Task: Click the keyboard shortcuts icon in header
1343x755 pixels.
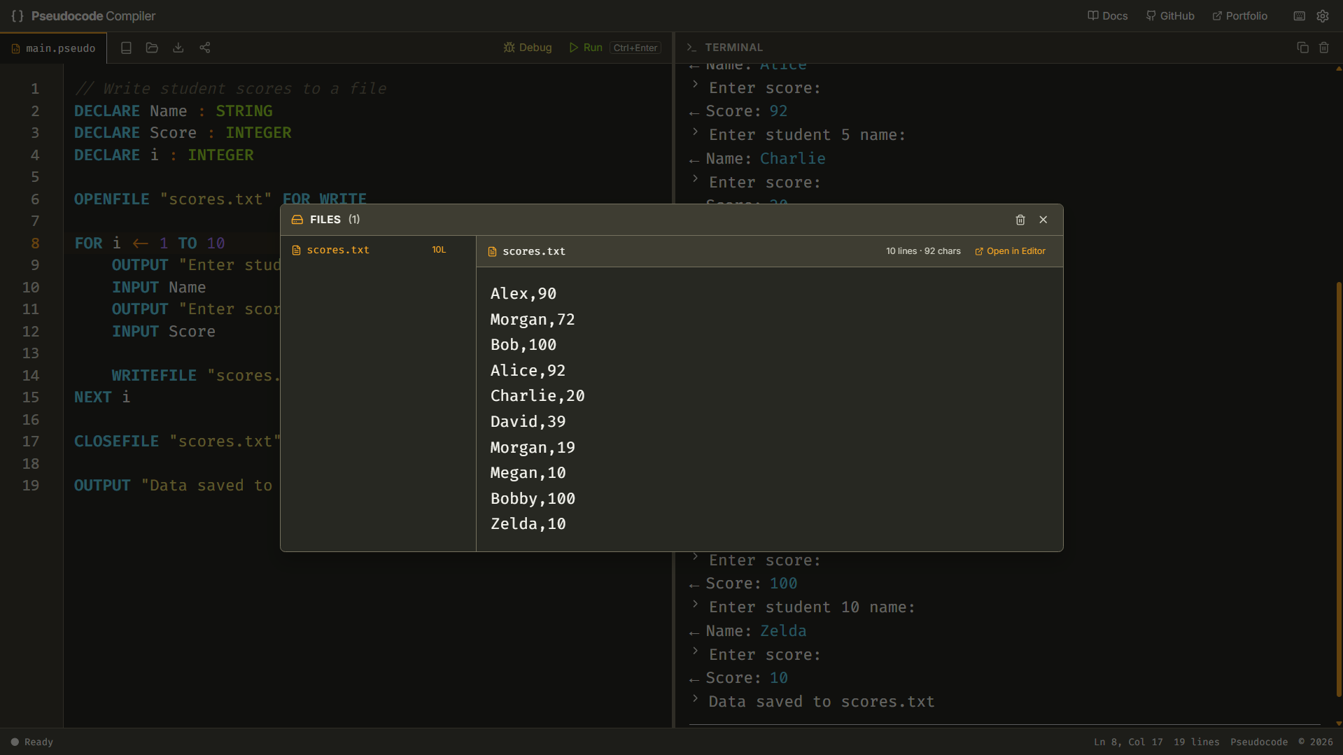Action: (1299, 16)
